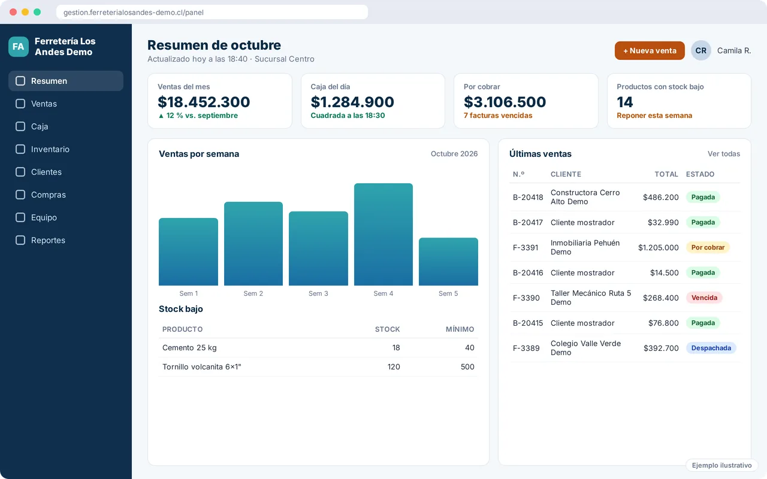The image size is (767, 479).
Task: Open the Por cobrar card
Action: pos(526,101)
